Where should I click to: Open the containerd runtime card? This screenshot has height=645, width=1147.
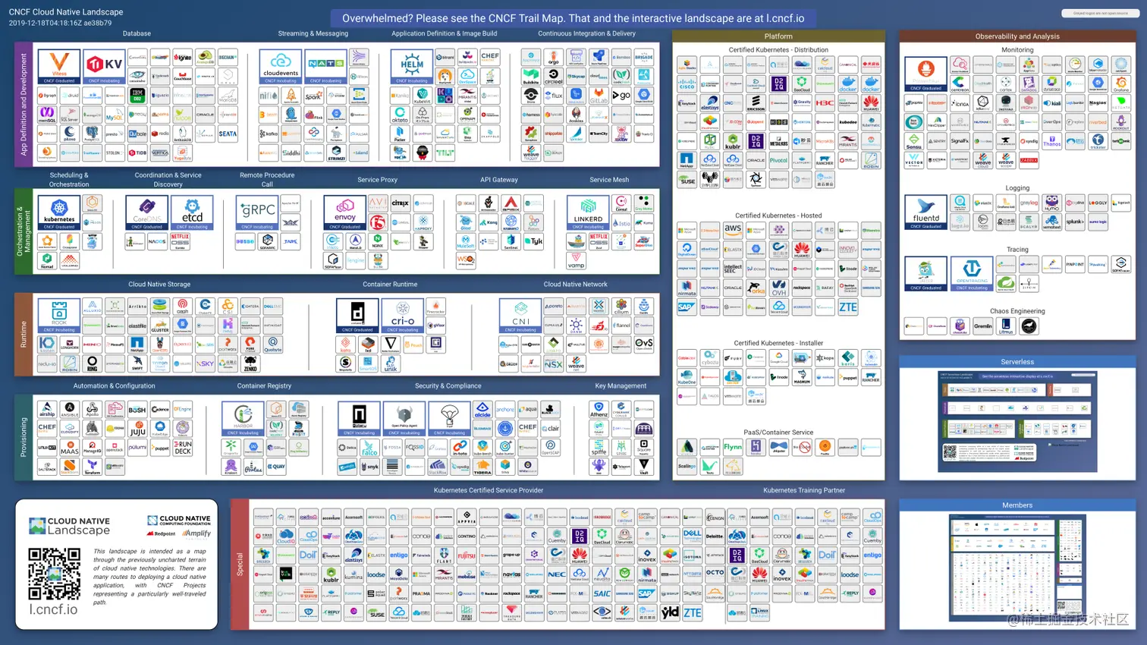point(357,316)
